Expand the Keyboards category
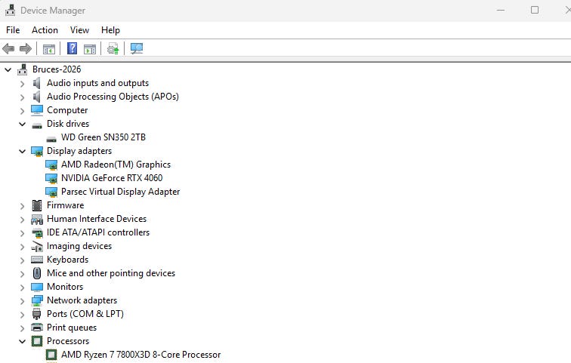The image size is (571, 363). (22, 260)
